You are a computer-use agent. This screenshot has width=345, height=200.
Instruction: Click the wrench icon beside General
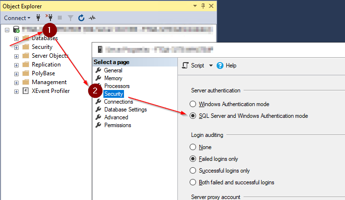coord(99,70)
